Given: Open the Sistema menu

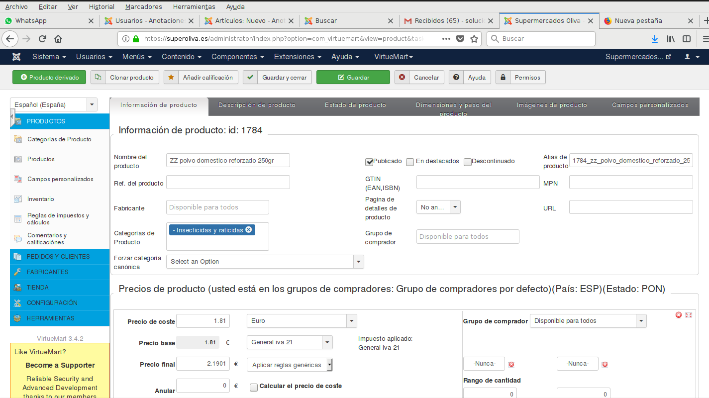Looking at the screenshot, I should click(x=49, y=57).
